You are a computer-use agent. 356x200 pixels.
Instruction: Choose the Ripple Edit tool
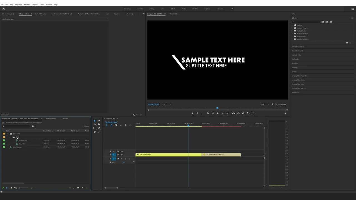pyautogui.click(x=95, y=124)
